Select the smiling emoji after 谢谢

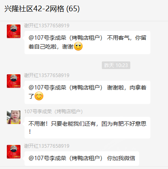click(78, 46)
